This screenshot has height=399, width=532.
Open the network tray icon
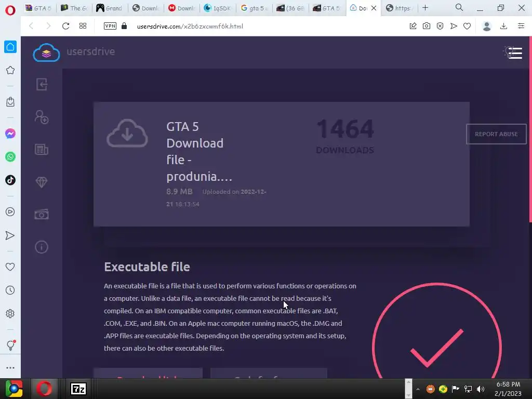(468, 389)
